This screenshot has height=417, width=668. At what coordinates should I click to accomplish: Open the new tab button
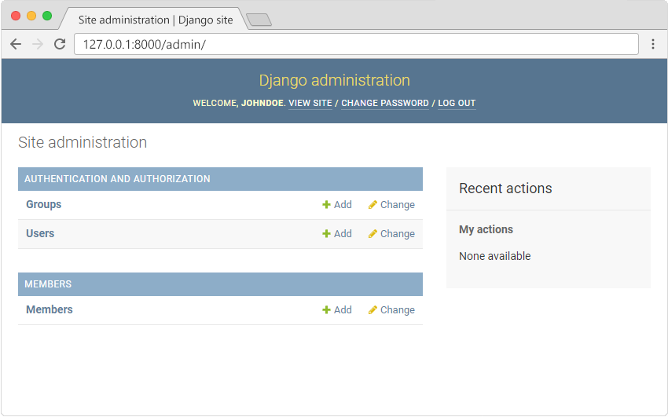259,20
